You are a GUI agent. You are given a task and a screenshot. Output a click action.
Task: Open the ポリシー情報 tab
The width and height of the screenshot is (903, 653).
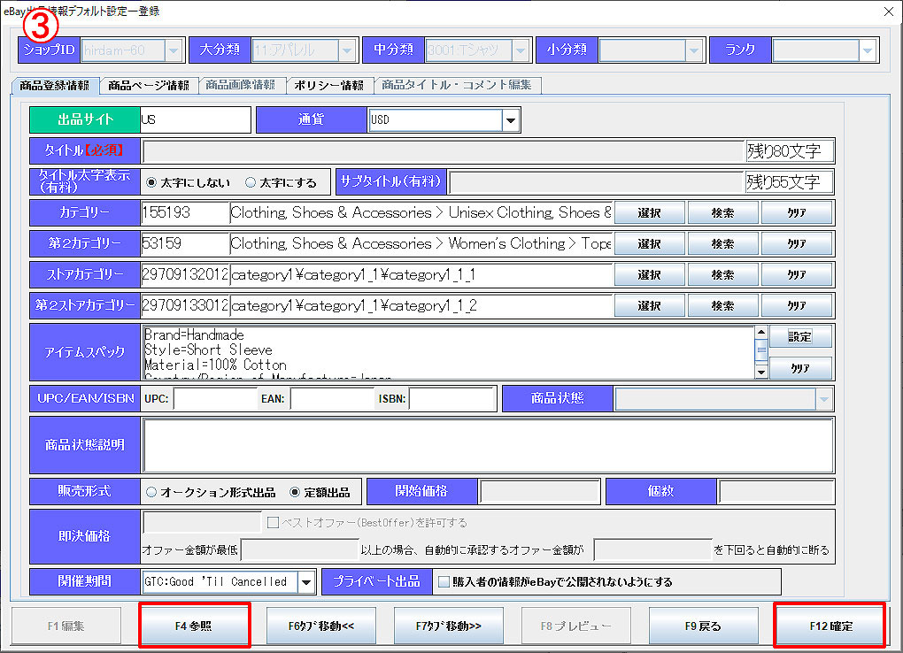tap(328, 86)
